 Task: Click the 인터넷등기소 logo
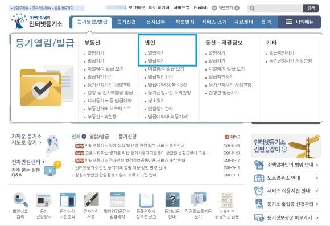[x=37, y=21]
